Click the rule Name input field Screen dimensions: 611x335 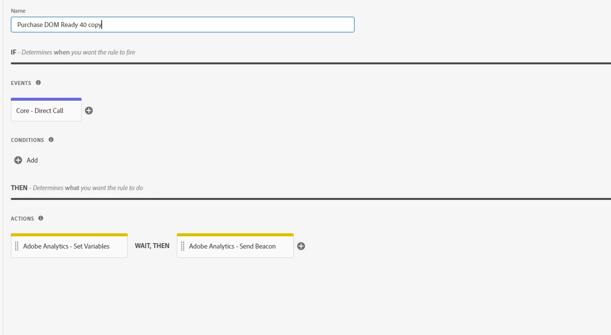click(x=182, y=25)
